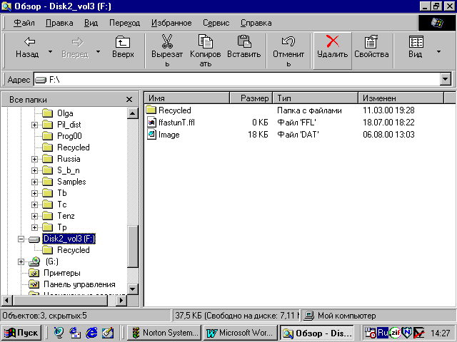Expand the address bar dropdown list
457x342 pixels.
[x=446, y=79]
